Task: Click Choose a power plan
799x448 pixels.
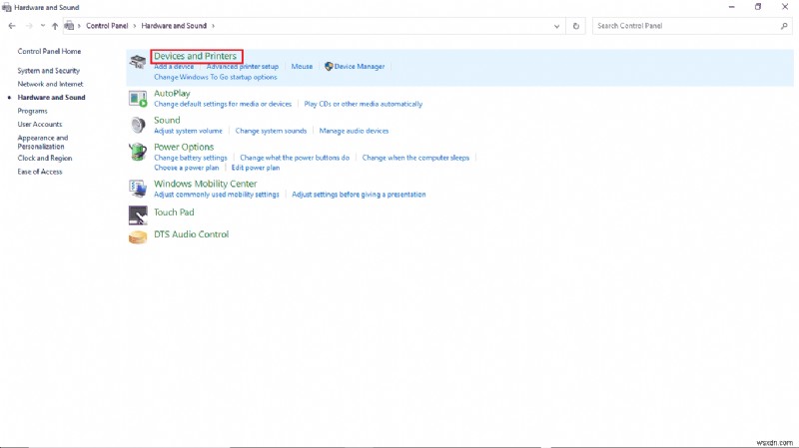Action: point(187,168)
